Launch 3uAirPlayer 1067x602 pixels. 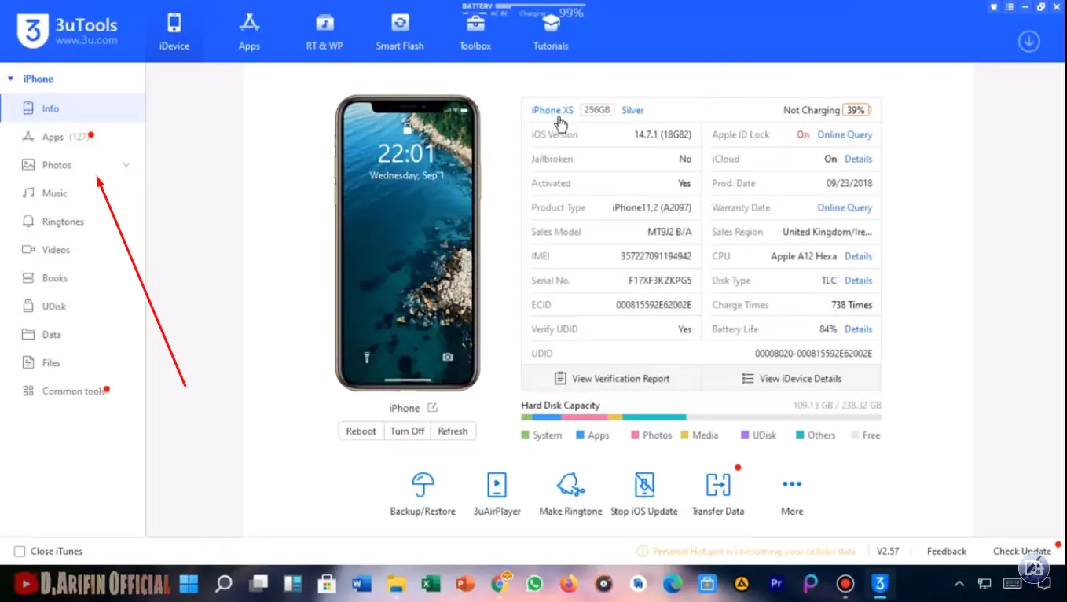[x=497, y=493]
